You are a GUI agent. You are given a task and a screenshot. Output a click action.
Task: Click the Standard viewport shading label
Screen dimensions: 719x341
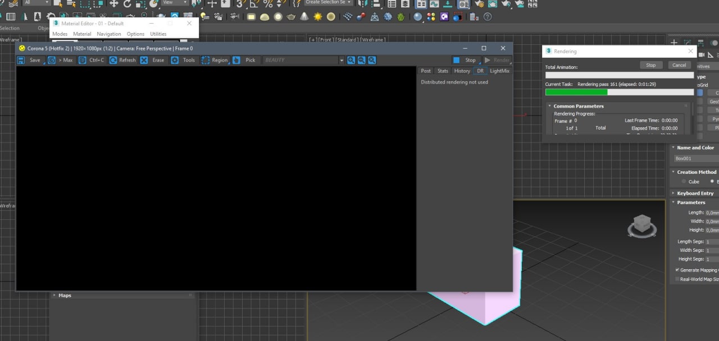click(347, 40)
